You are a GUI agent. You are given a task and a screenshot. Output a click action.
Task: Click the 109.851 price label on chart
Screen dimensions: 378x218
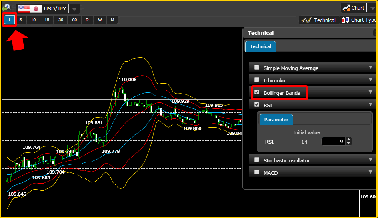94,123
